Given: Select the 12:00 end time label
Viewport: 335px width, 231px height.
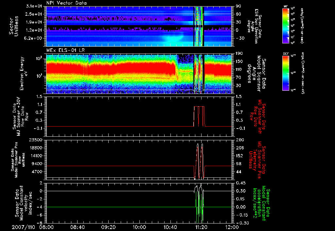Looking at the screenshot, I should tap(232, 226).
